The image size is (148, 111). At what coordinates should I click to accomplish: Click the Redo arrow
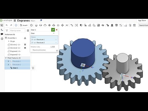tap(11, 25)
